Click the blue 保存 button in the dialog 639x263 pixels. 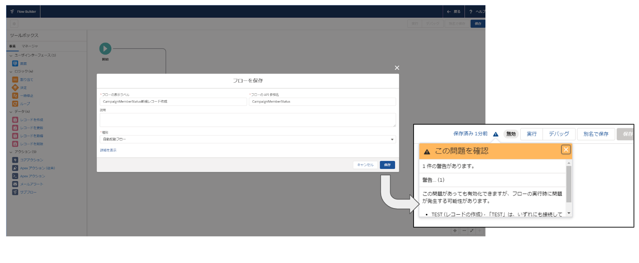(387, 165)
